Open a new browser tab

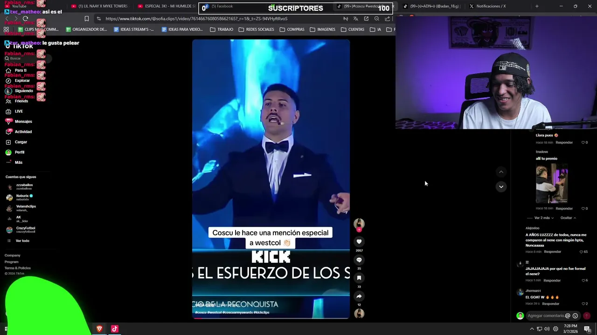(537, 6)
